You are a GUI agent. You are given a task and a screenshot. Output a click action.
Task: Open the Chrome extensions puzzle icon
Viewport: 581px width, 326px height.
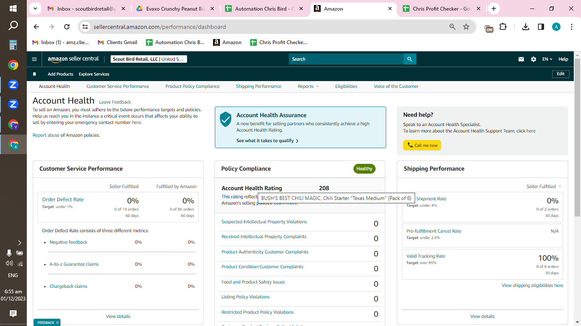pyautogui.click(x=503, y=27)
